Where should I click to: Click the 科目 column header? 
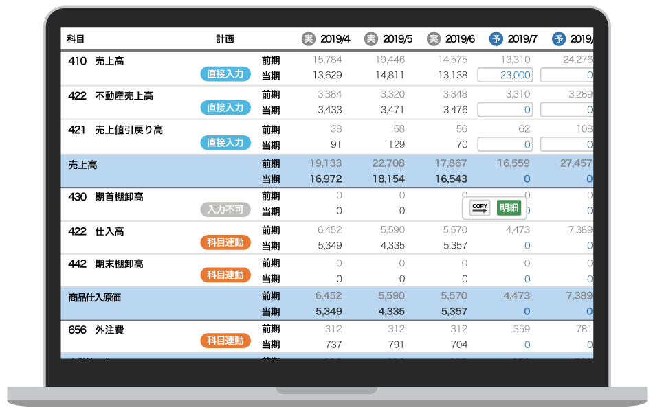[76, 39]
